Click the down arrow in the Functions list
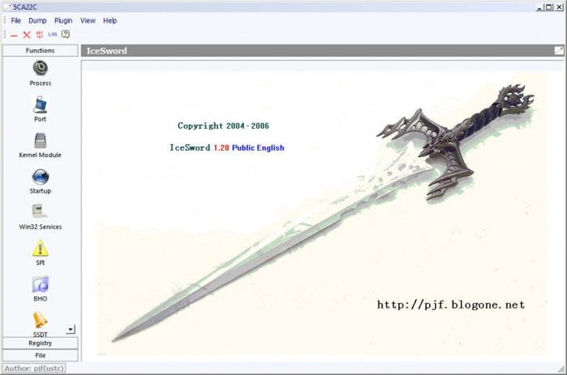This screenshot has height=375, width=567. (x=71, y=329)
